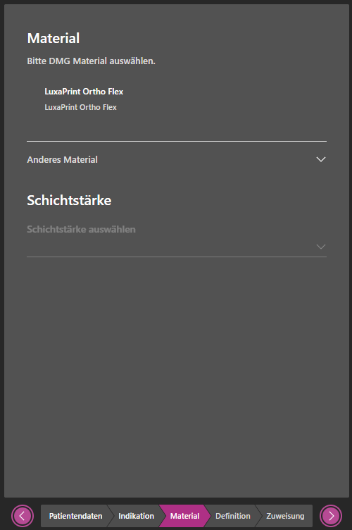Choose the LuxaPrint Ortho Flex subtitle line
The image size is (352, 530).
tap(80, 107)
